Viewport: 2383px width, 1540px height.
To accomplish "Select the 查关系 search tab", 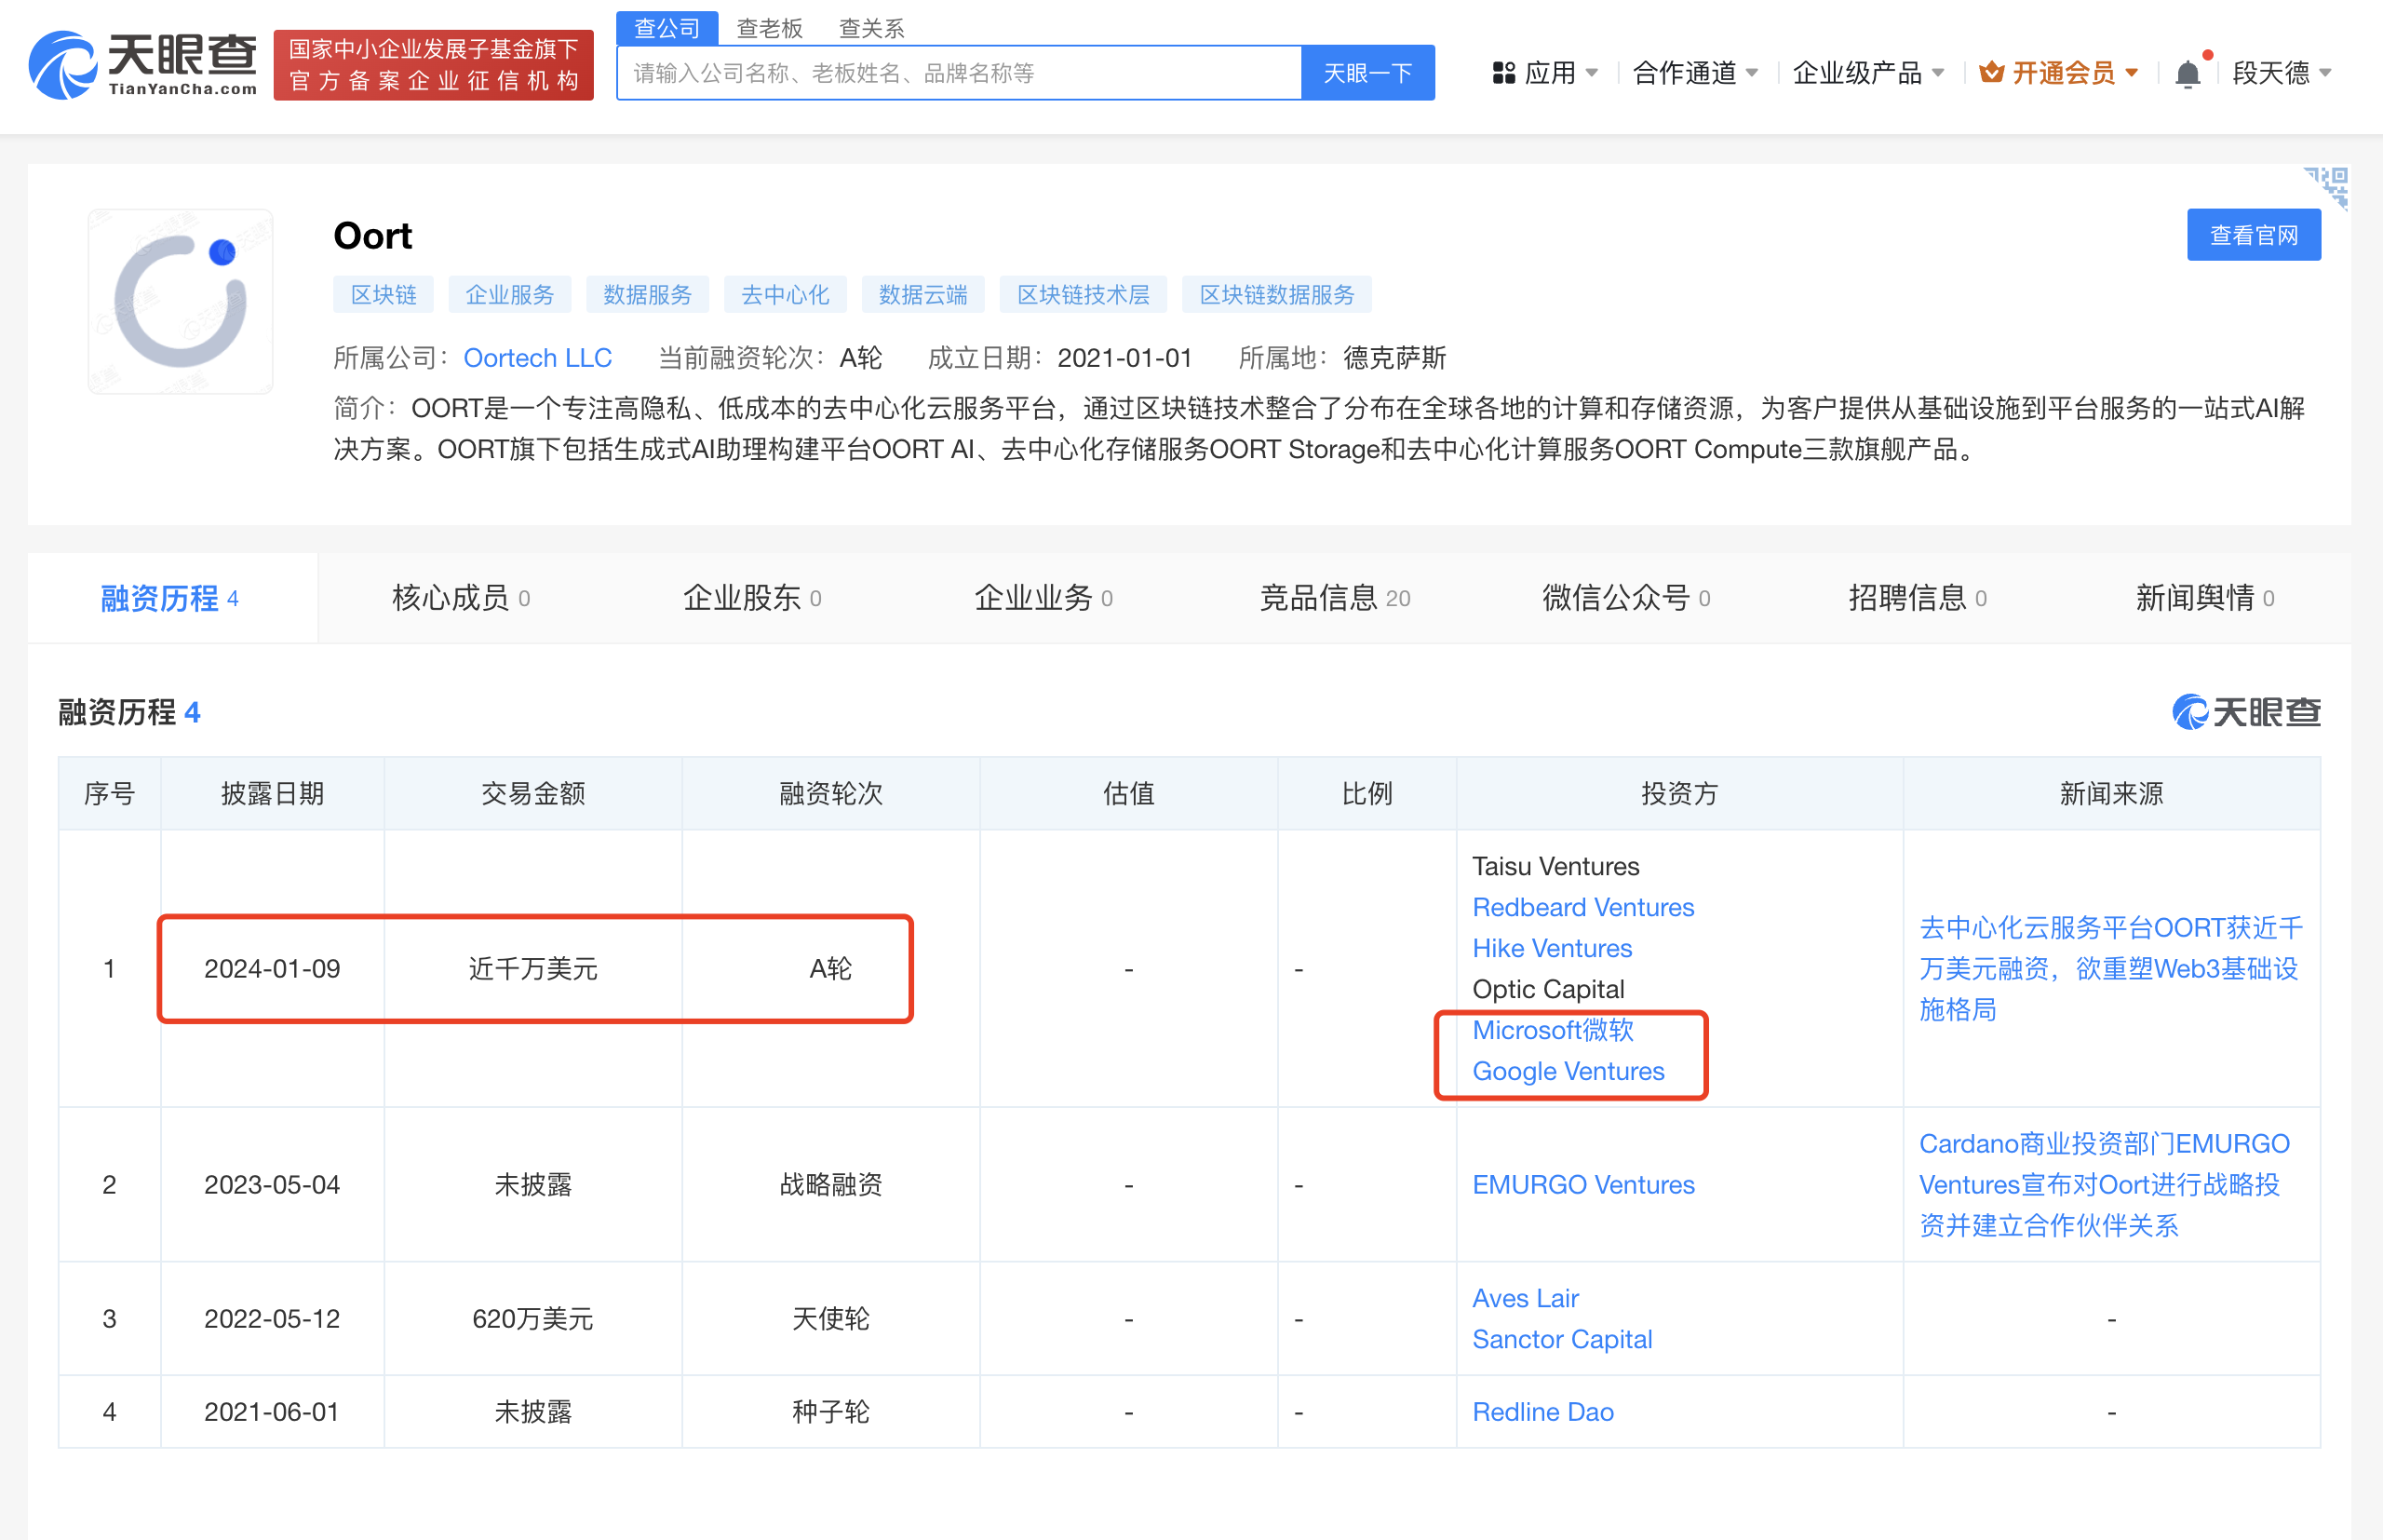I will (870, 28).
